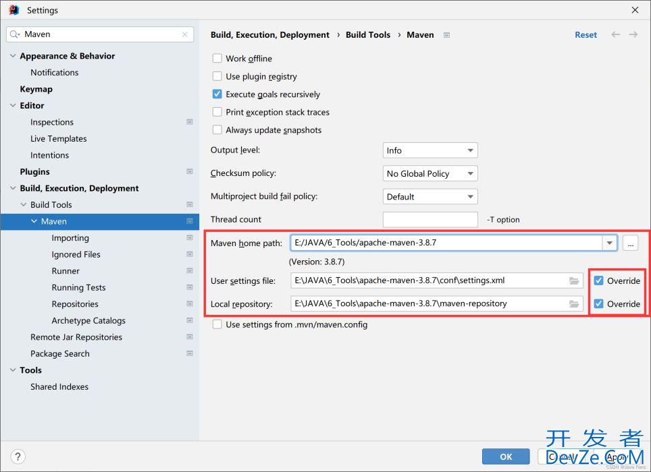Click project icon on Plugins row
The height and width of the screenshot is (472, 651).
coord(190,171)
